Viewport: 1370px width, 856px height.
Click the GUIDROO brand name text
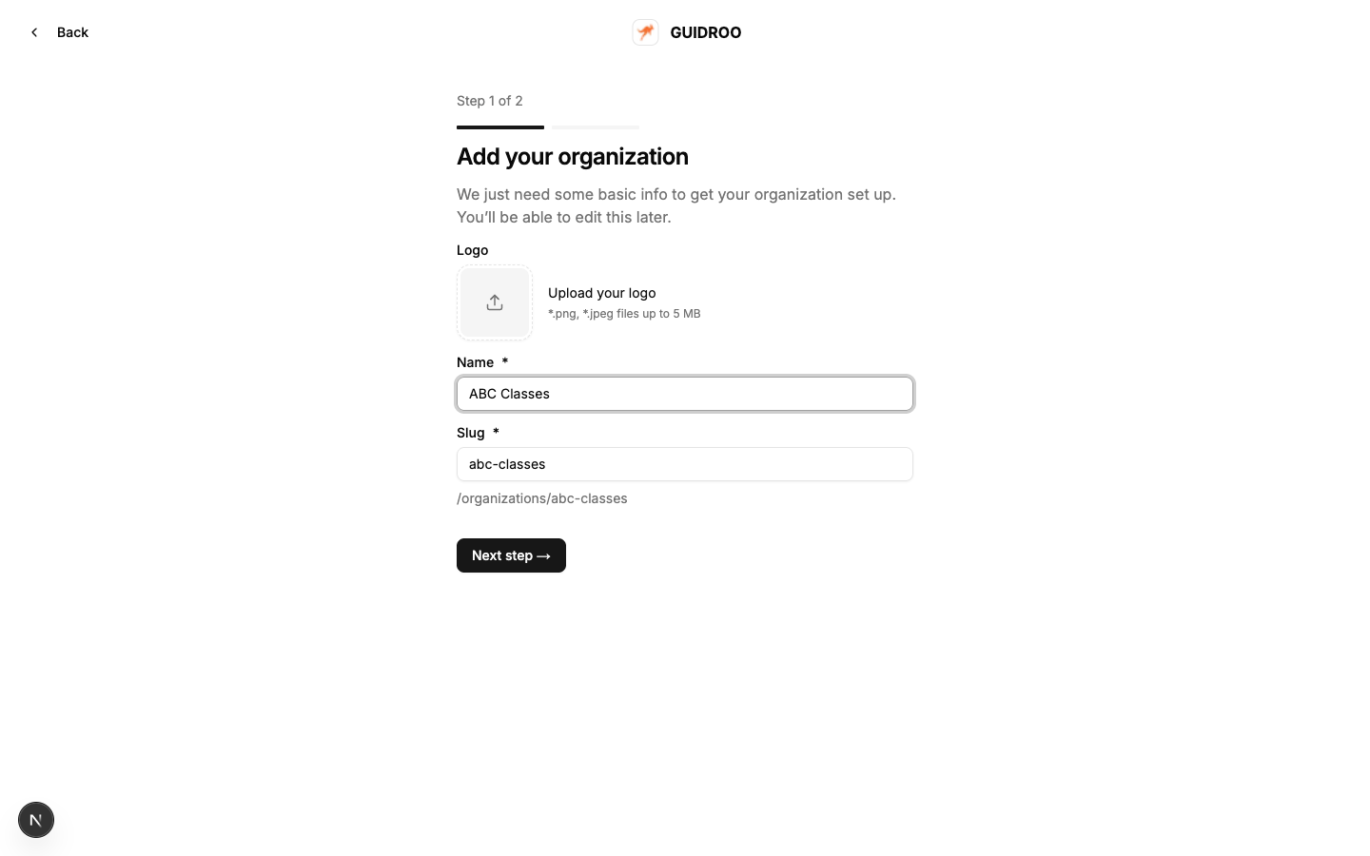tap(705, 32)
